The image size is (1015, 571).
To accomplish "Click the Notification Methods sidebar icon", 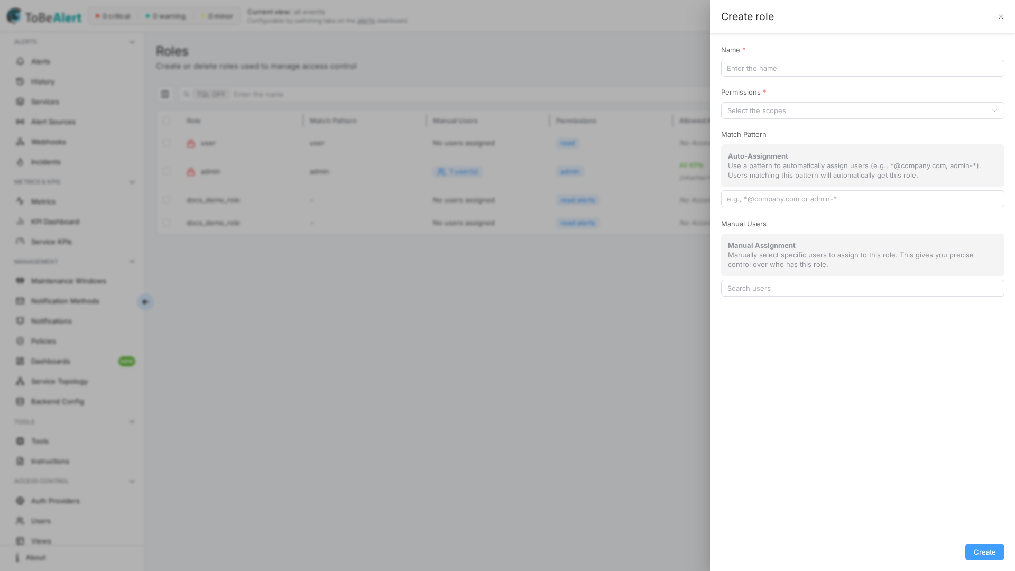I will tap(20, 301).
